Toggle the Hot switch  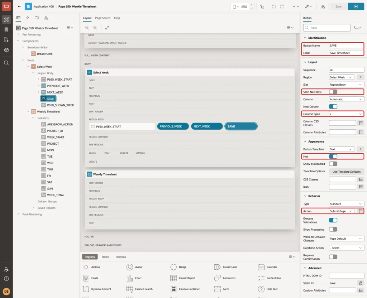[x=333, y=157]
